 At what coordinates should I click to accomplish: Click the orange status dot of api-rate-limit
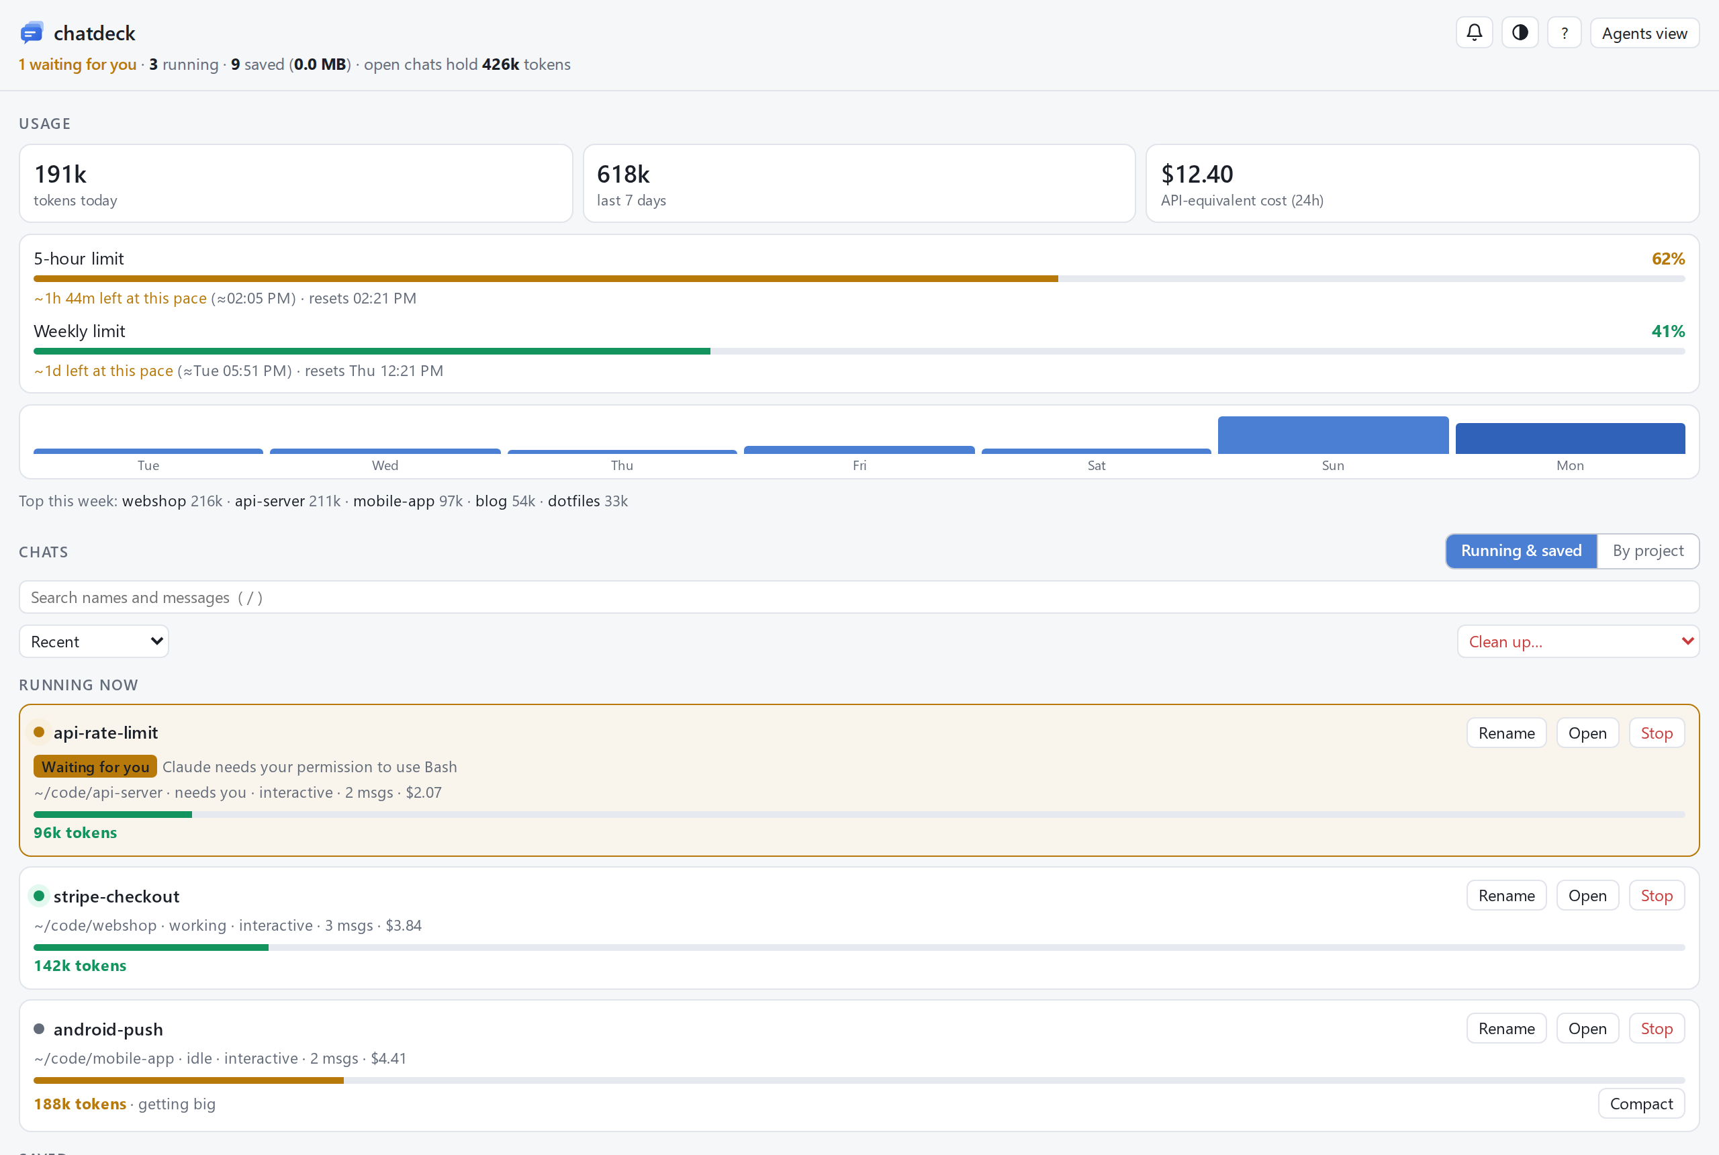pos(39,732)
